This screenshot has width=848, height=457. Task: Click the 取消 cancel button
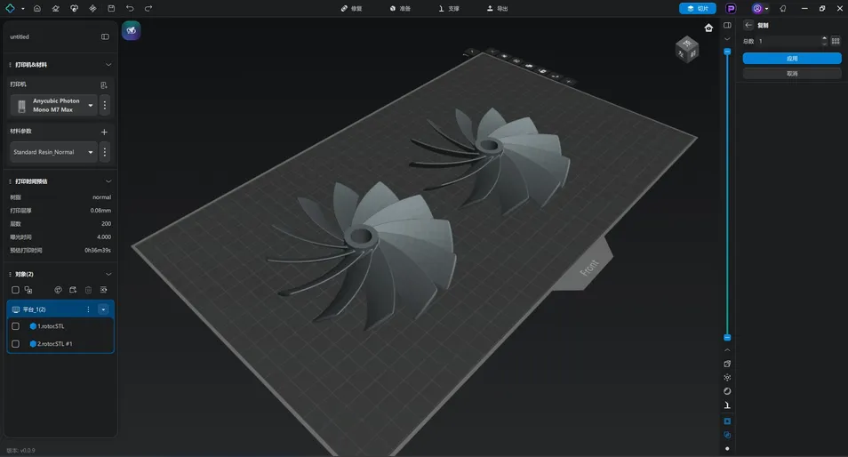tap(792, 74)
